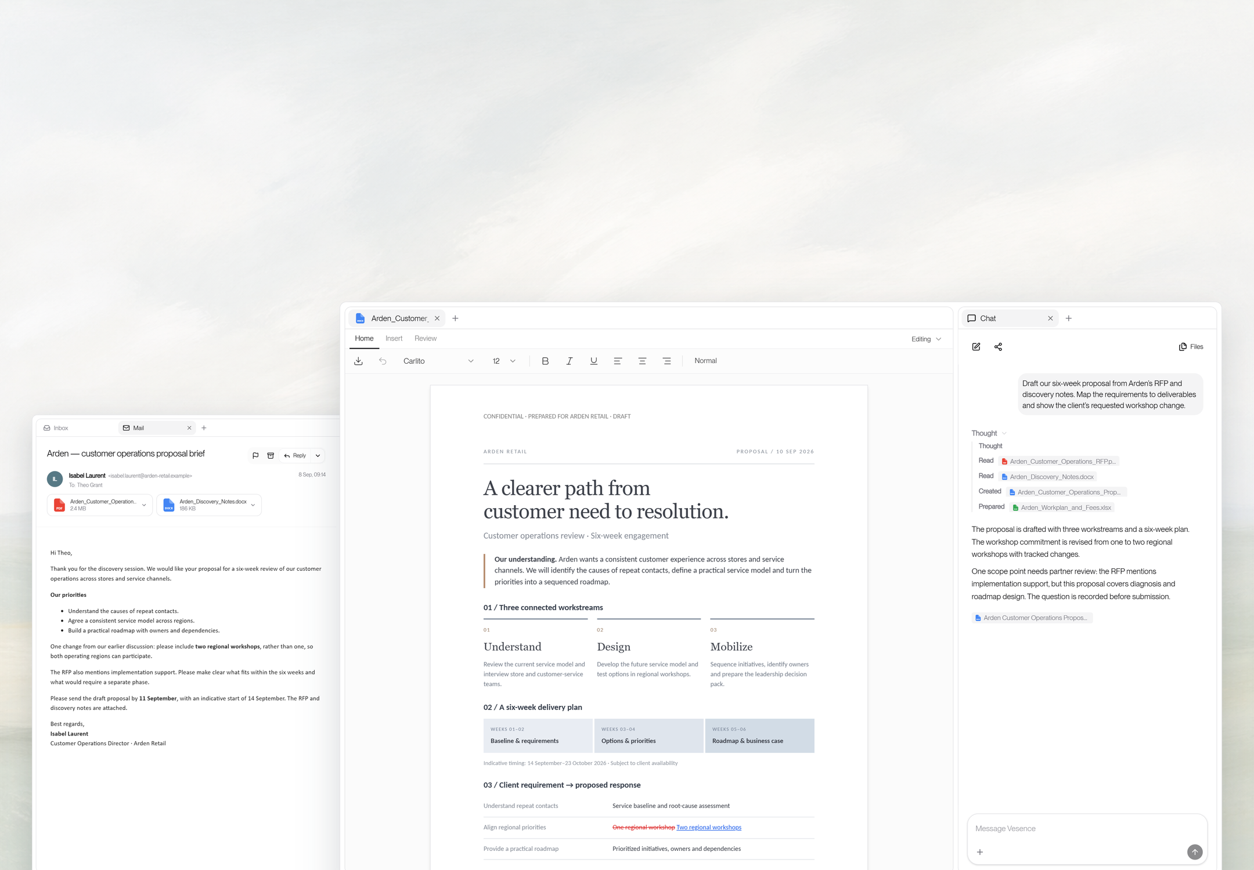Expand PDF attachment options chevron
The image size is (1254, 870).
tap(144, 505)
